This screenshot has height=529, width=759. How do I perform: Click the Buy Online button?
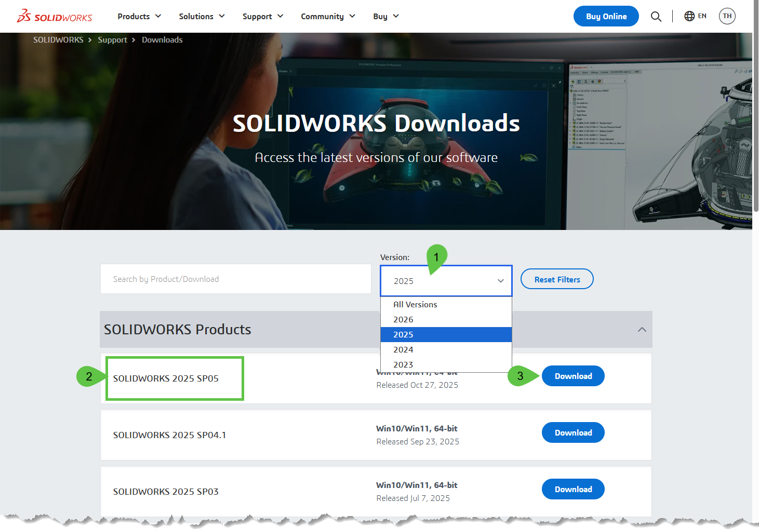[606, 17]
